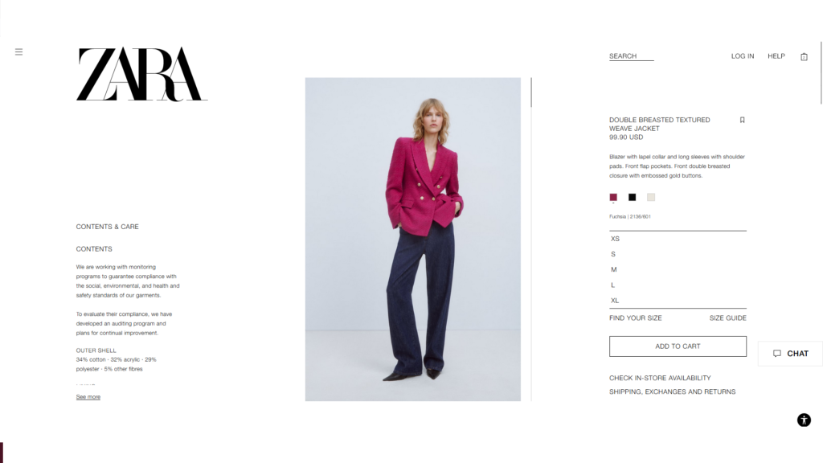Open the shopping bag icon
The width and height of the screenshot is (823, 463).
804,57
